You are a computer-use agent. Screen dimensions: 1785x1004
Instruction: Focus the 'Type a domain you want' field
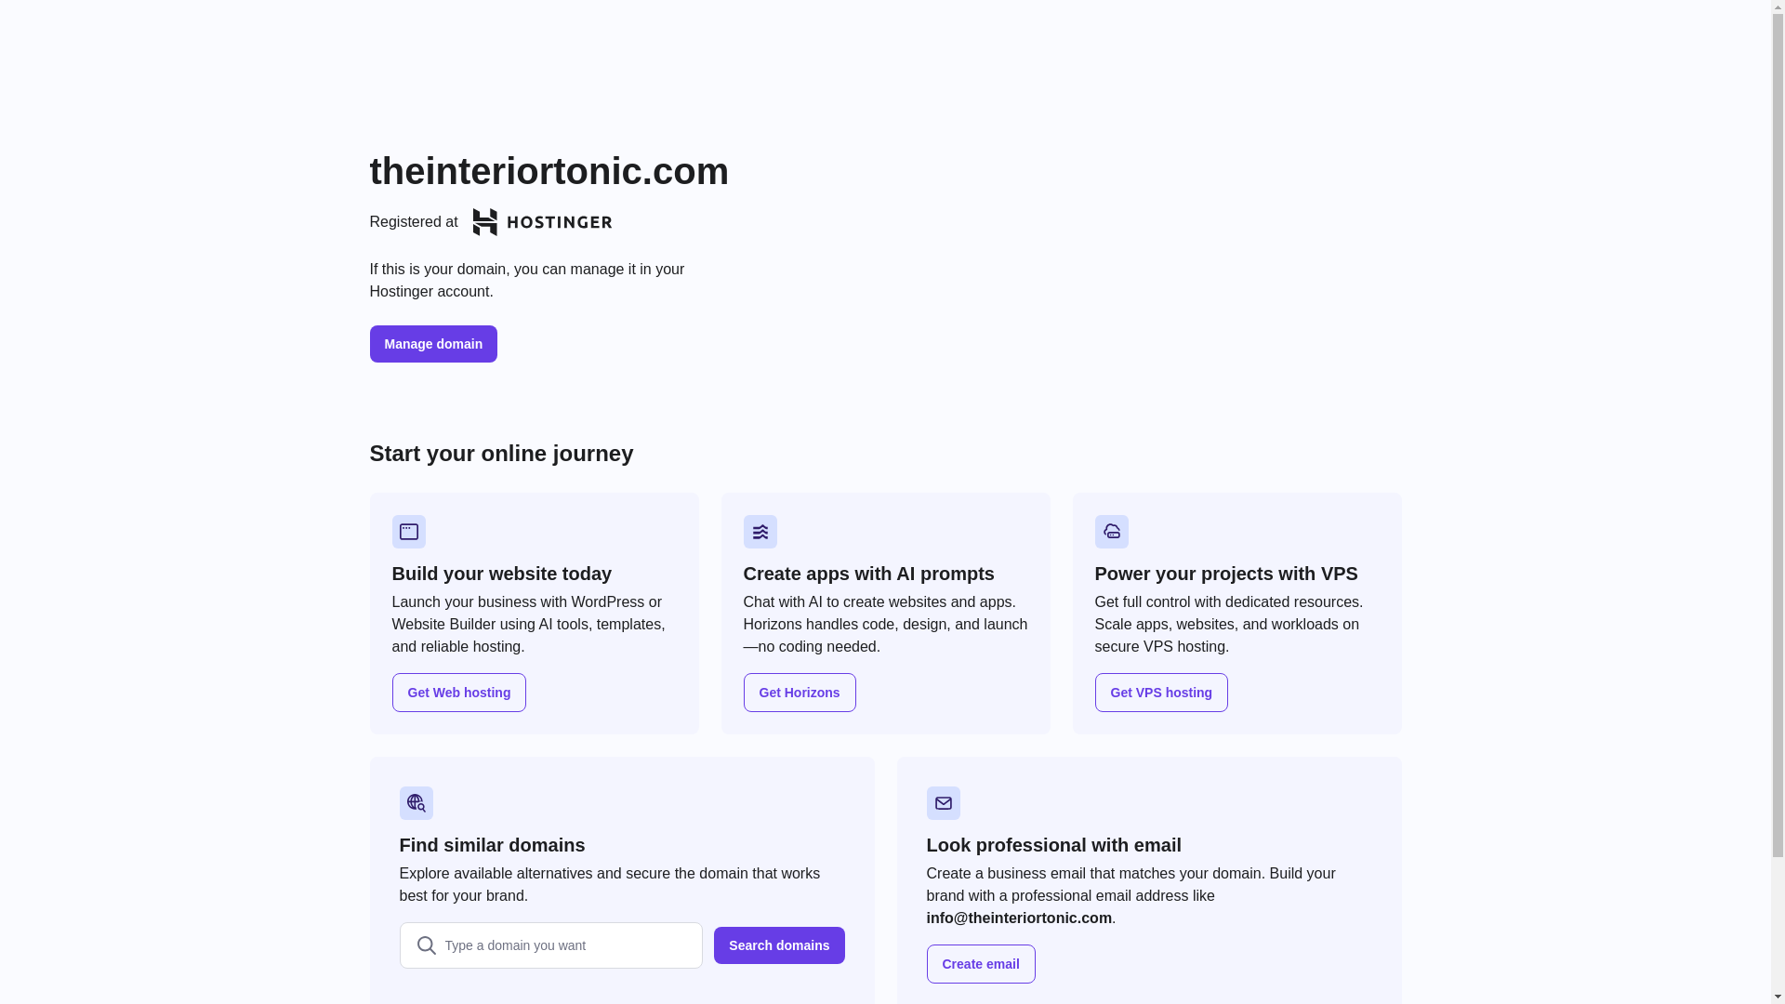pos(567,945)
